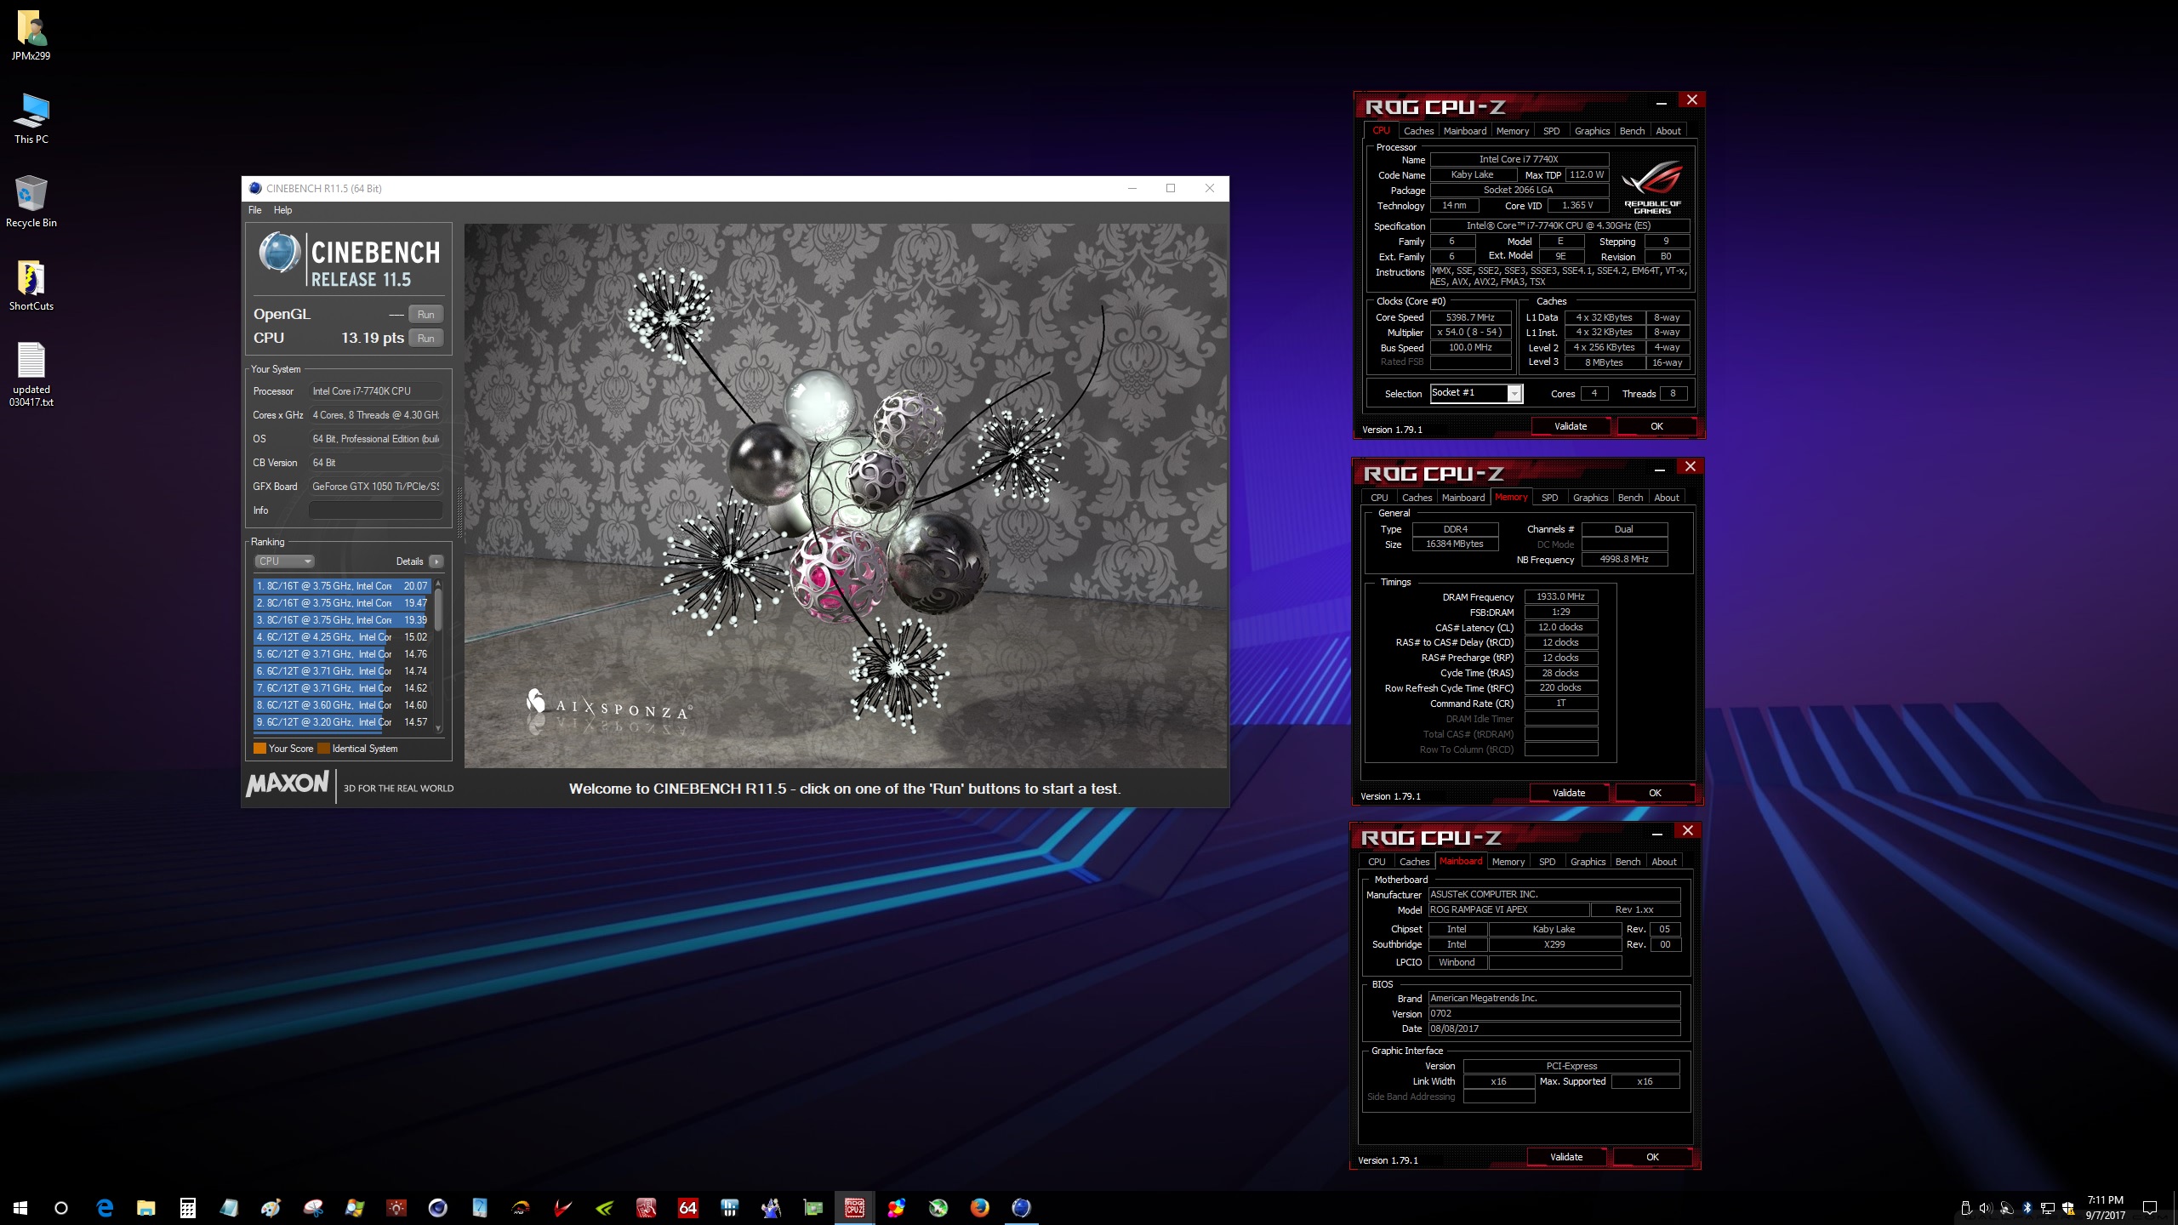Screen dimensions: 2178x1225
Task: Switch to ROG CPU-Z taskbar icon
Action: coord(855,1208)
